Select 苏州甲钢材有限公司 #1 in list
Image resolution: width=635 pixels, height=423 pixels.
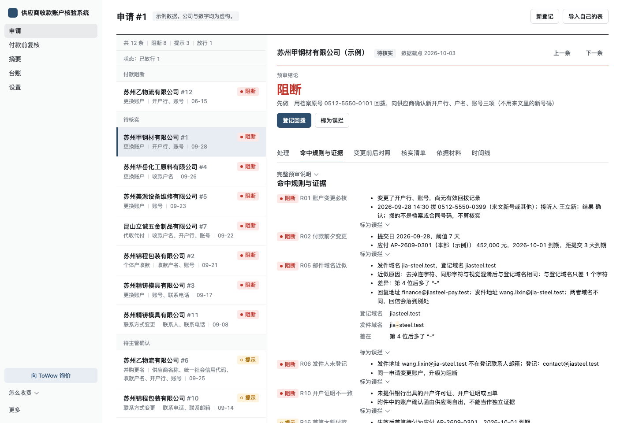coord(191,142)
